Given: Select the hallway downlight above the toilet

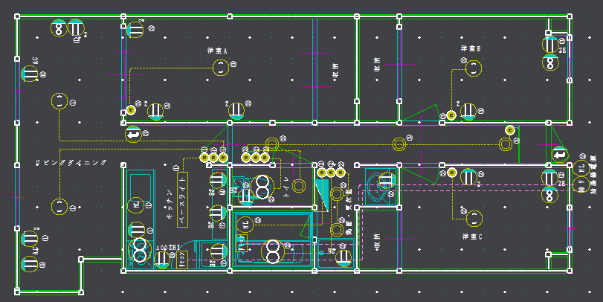Looking at the screenshot, I should [x=272, y=144].
